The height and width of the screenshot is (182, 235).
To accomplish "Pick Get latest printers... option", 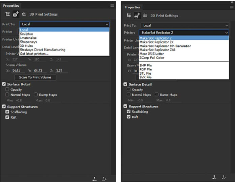I will pos(34,54).
